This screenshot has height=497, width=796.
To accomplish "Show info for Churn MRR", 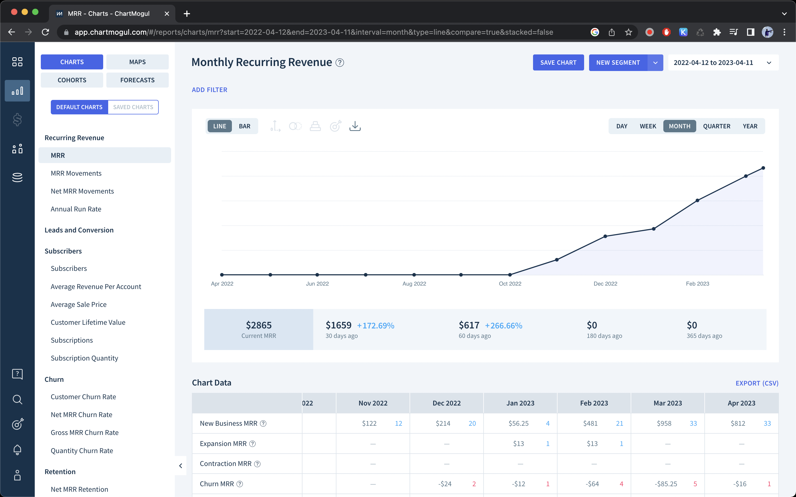I will (x=240, y=484).
